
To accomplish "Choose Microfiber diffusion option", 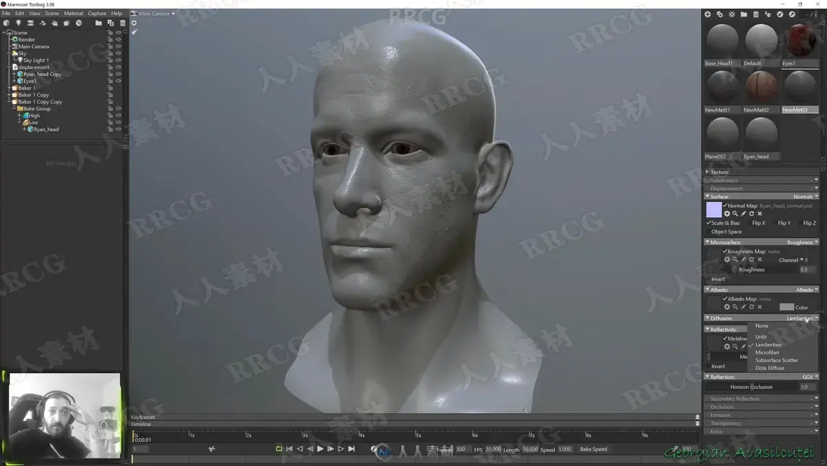I will click(x=767, y=352).
